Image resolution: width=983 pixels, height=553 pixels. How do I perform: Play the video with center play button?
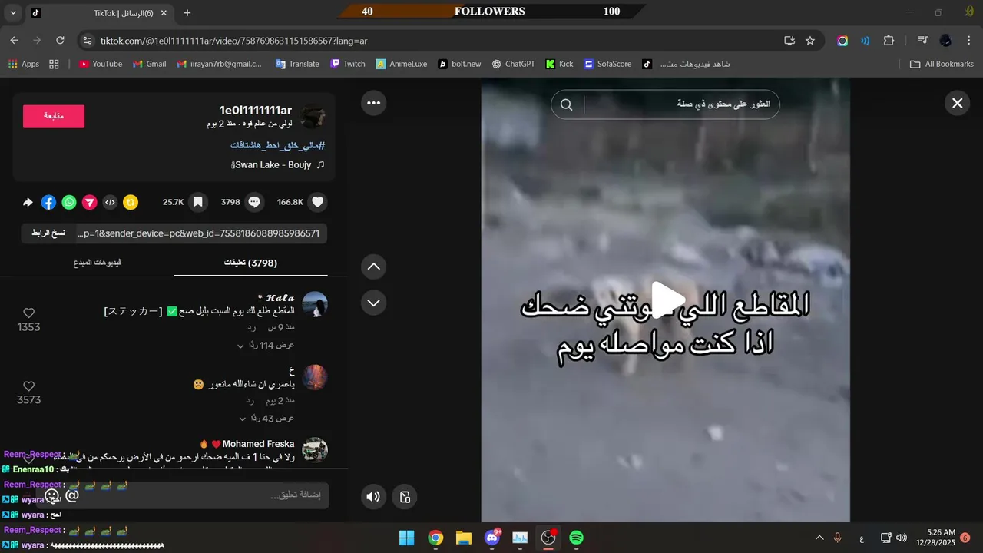[667, 300]
